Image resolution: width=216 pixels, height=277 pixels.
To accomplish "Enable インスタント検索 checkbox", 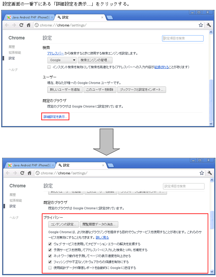I will point(49,67).
